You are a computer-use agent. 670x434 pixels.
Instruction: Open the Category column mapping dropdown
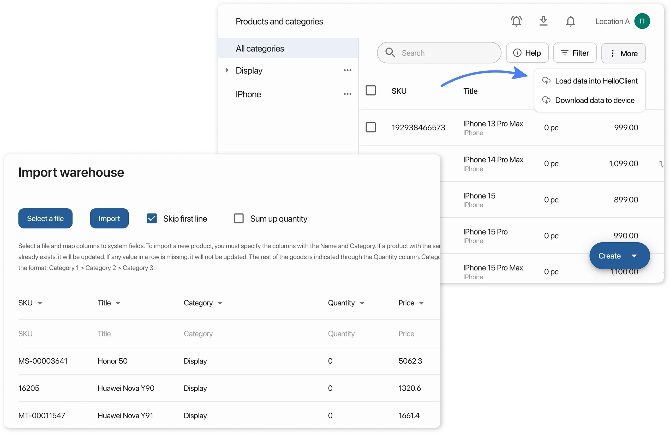point(220,303)
